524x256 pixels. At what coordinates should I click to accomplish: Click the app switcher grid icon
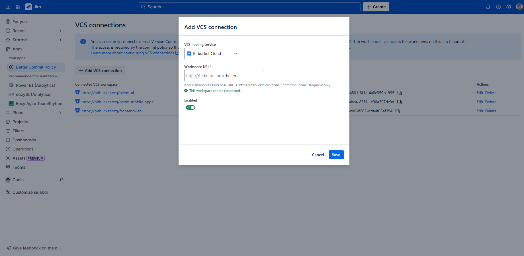click(18, 7)
